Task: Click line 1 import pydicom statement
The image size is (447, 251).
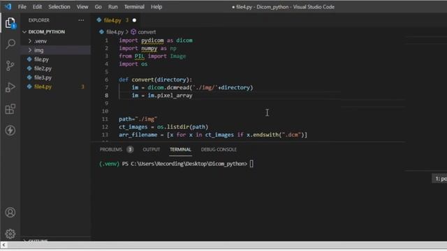Action: [156, 40]
